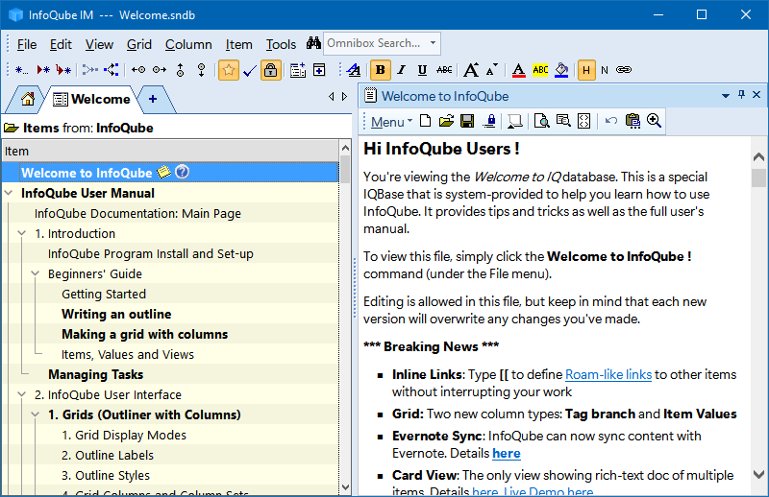This screenshot has height=497, width=769.
Task: Click the print preview magnifier icon
Action: pos(541,121)
